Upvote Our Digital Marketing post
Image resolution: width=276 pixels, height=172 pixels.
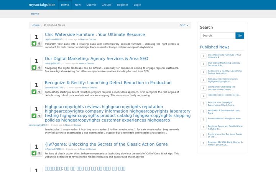click(x=34, y=67)
